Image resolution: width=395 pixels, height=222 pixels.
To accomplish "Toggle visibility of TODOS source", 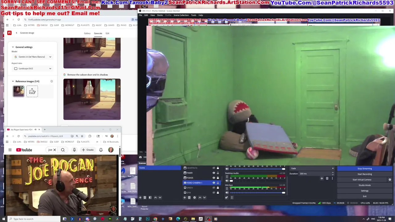I will click(214, 178).
